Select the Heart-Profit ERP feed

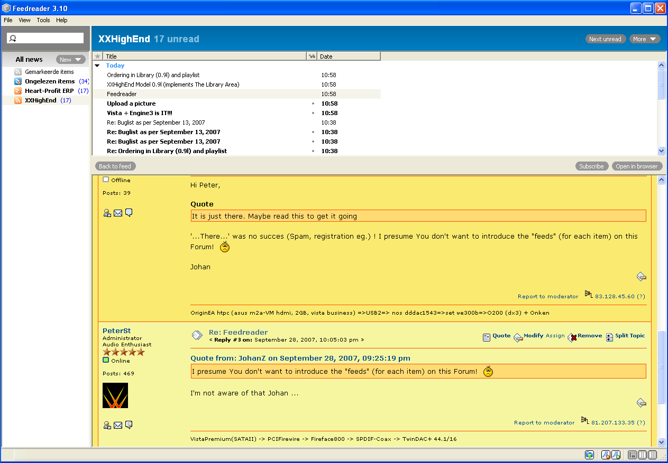pyautogui.click(x=49, y=91)
